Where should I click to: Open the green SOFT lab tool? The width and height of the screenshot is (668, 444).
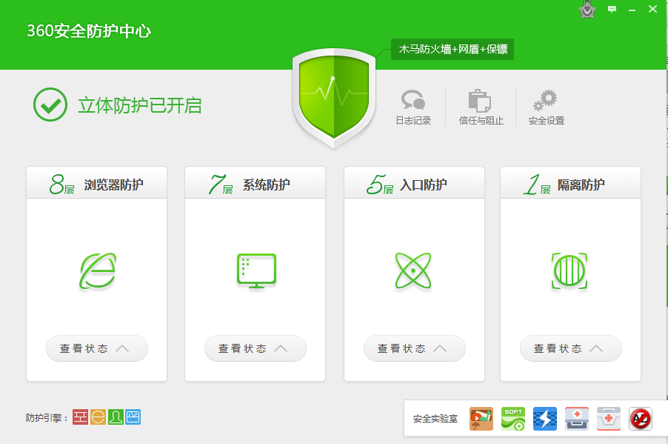coord(513,418)
